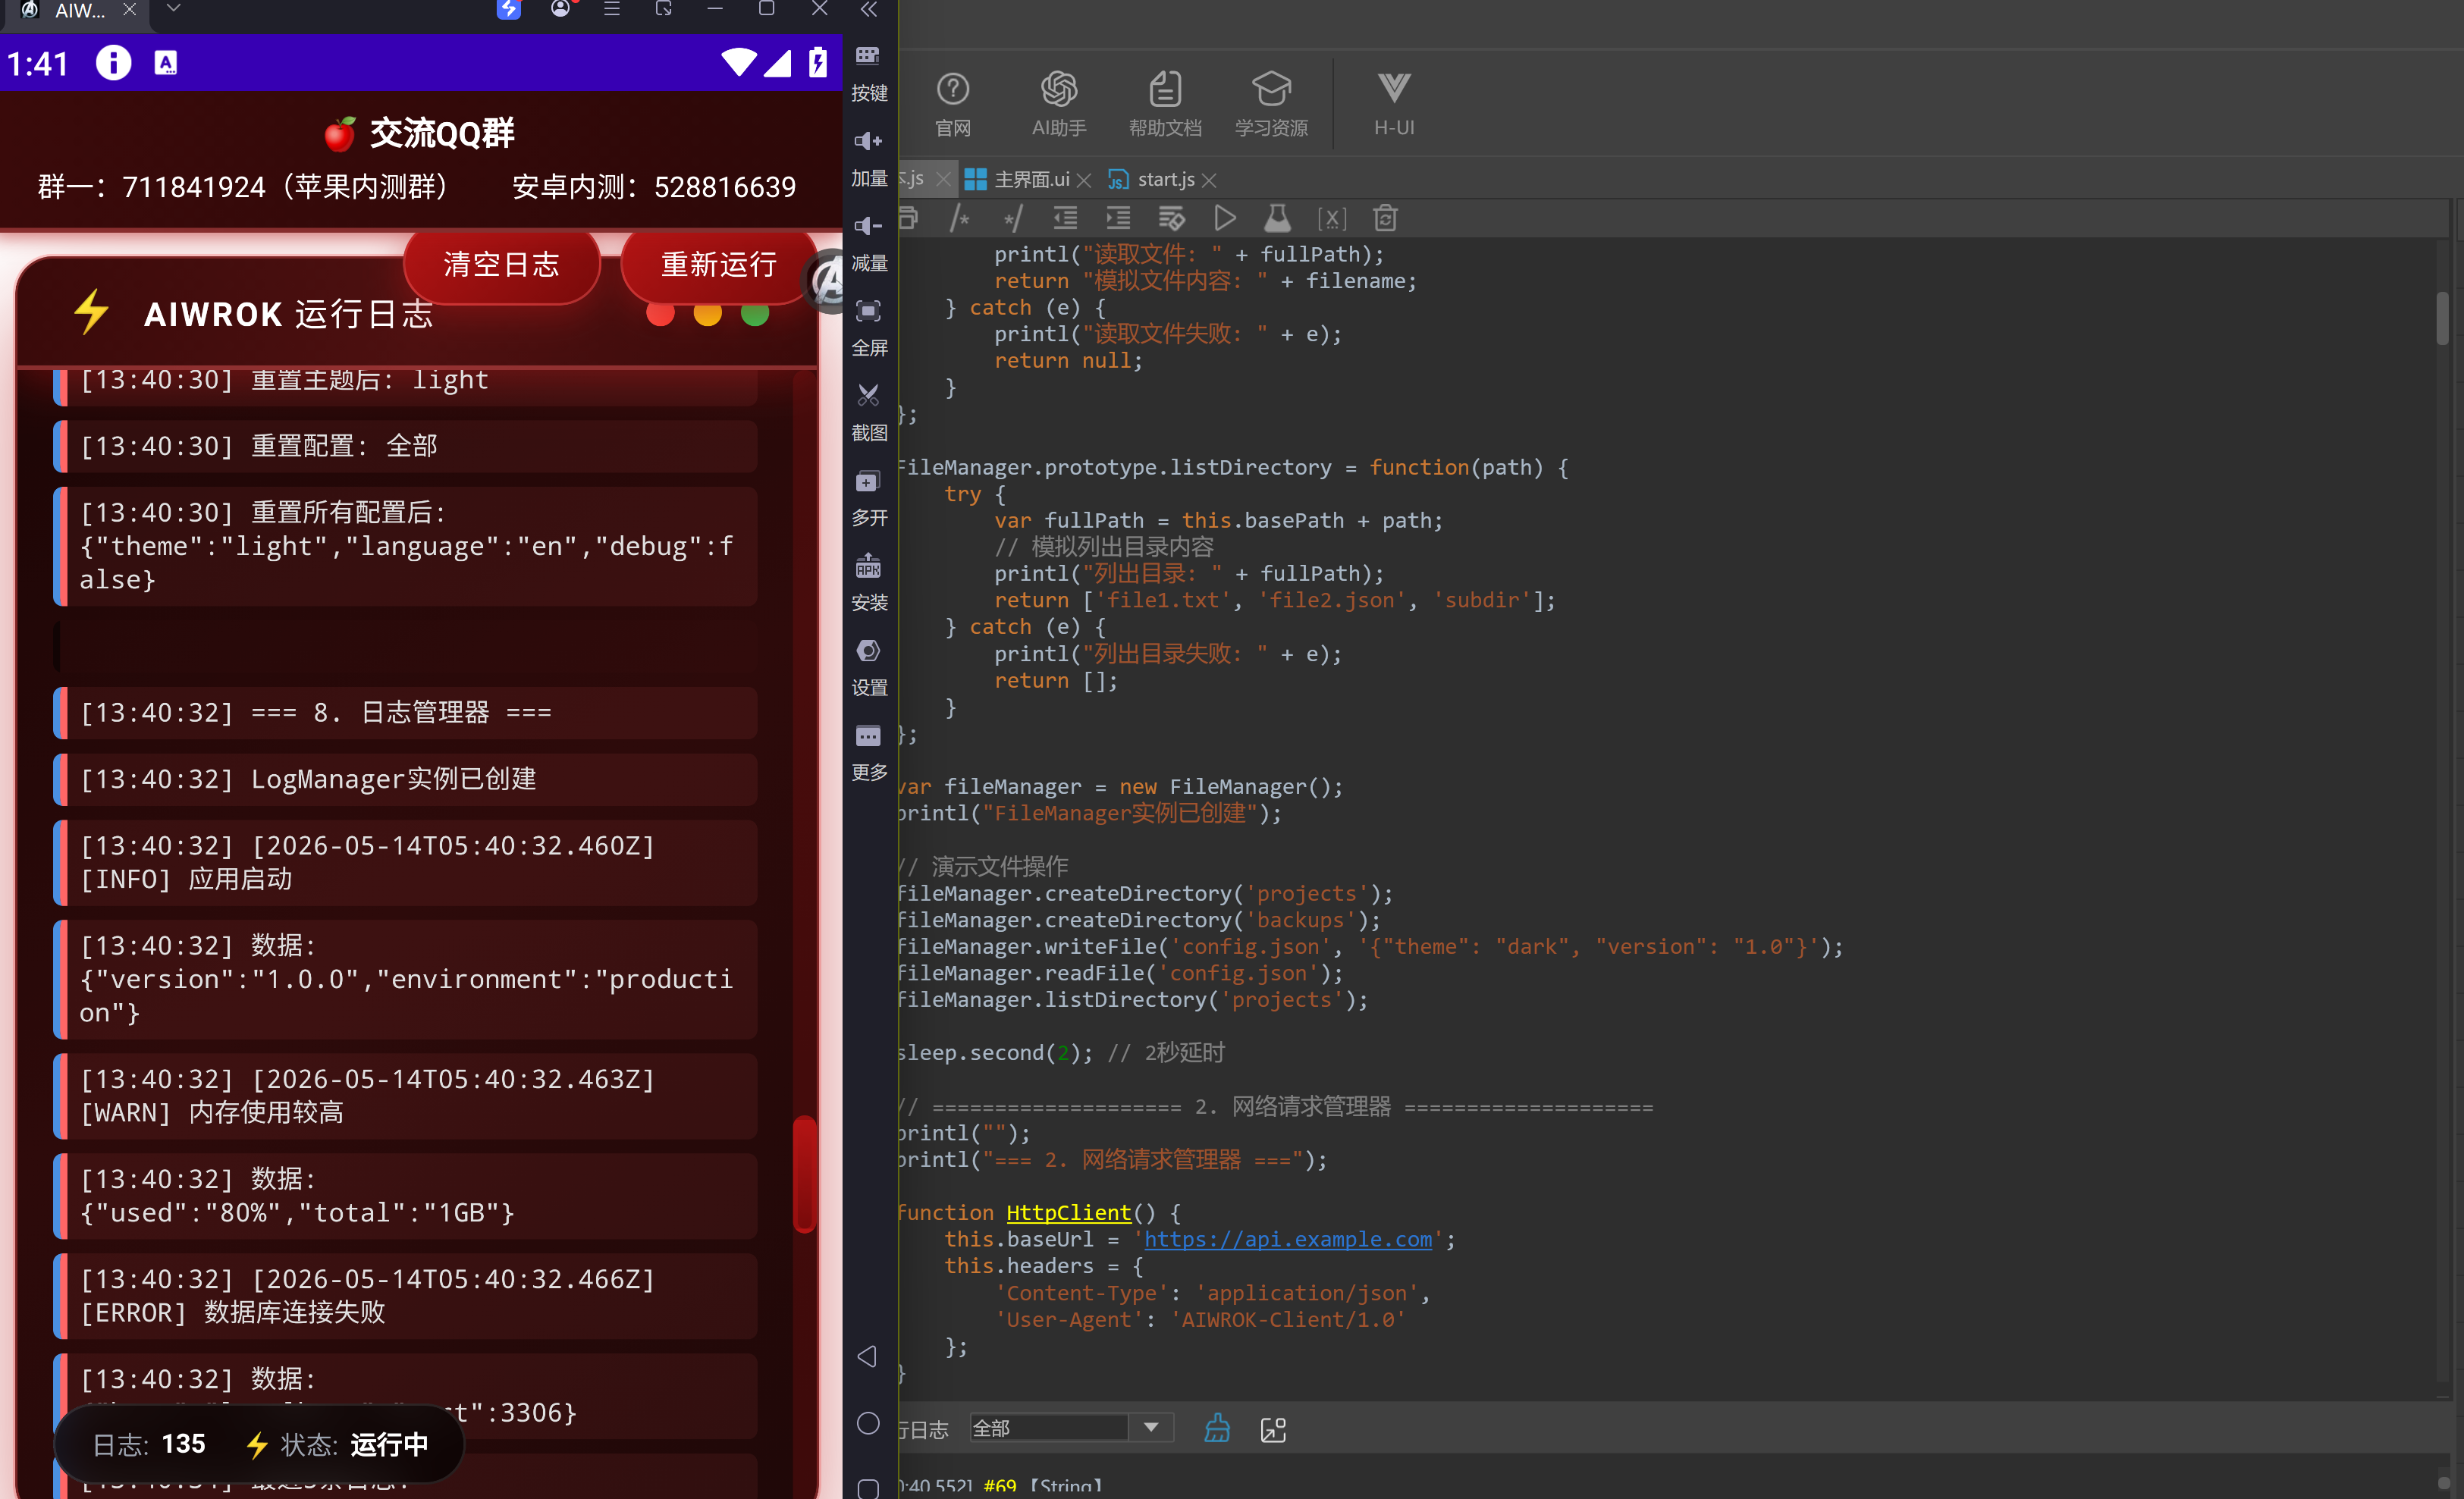
Task: Tap the Android back triangle button
Action: pos(867,1356)
